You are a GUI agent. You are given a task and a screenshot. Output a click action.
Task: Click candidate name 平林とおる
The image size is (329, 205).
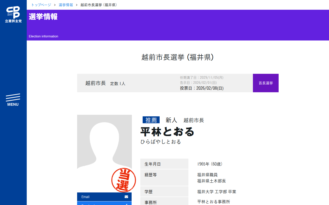click(x=167, y=132)
